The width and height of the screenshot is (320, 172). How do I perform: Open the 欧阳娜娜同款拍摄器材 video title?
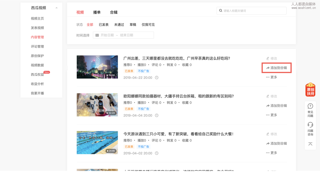(x=178, y=96)
